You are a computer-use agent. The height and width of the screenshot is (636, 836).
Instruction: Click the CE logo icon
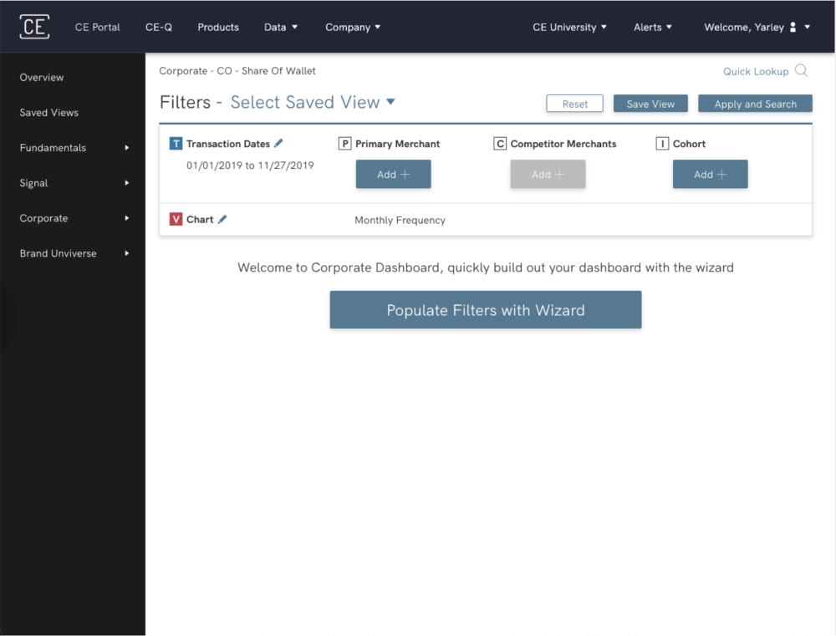click(34, 27)
